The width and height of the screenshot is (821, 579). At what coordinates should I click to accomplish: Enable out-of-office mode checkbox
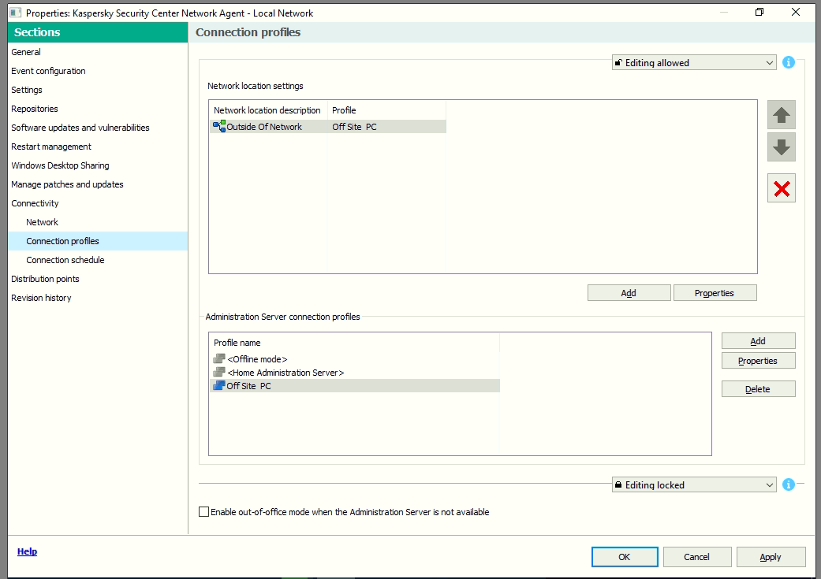point(203,511)
